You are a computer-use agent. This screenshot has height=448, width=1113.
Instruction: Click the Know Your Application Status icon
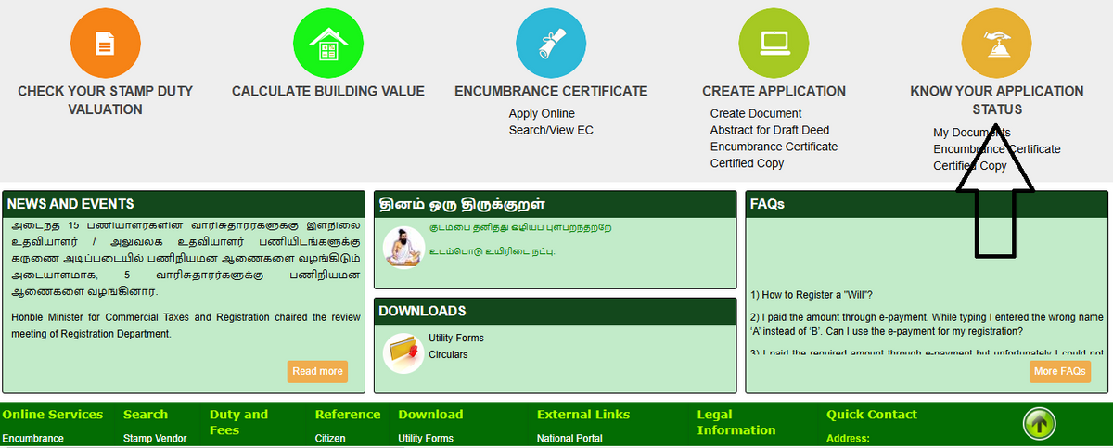[996, 42]
